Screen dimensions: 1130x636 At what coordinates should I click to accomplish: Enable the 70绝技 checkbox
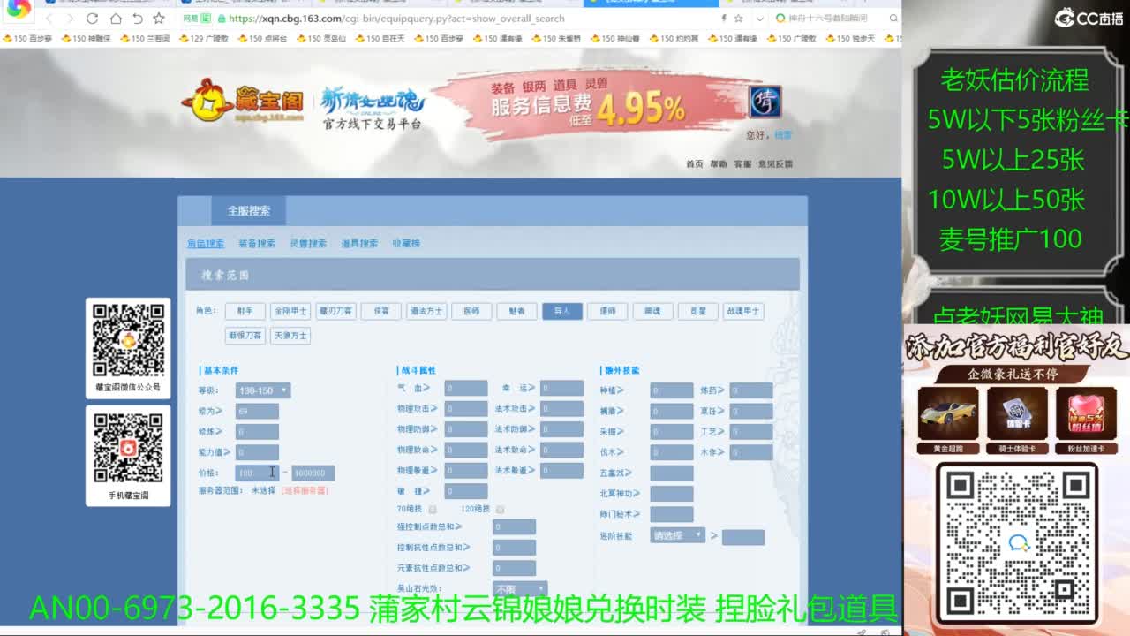click(432, 509)
